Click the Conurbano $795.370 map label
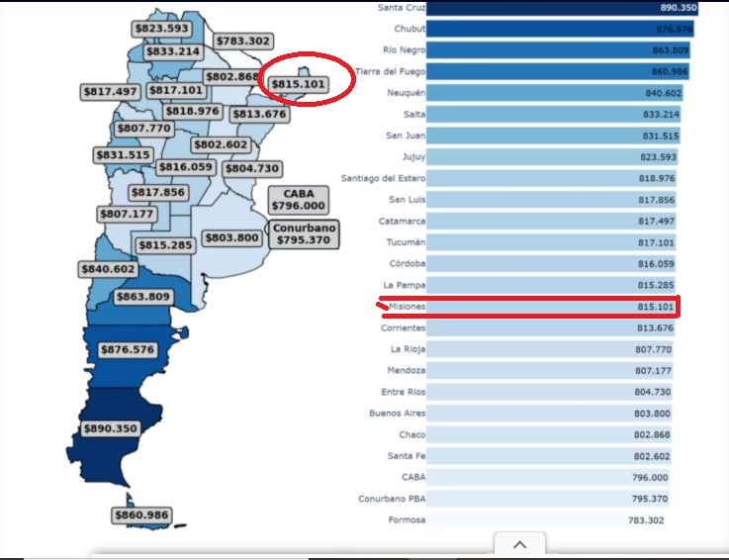This screenshot has height=560, width=729. [305, 233]
